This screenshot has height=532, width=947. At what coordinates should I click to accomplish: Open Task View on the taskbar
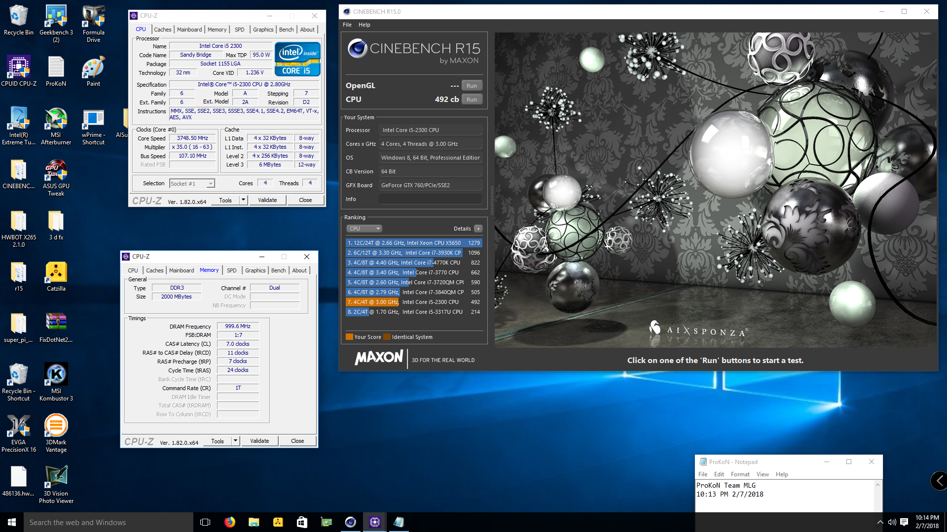click(206, 522)
